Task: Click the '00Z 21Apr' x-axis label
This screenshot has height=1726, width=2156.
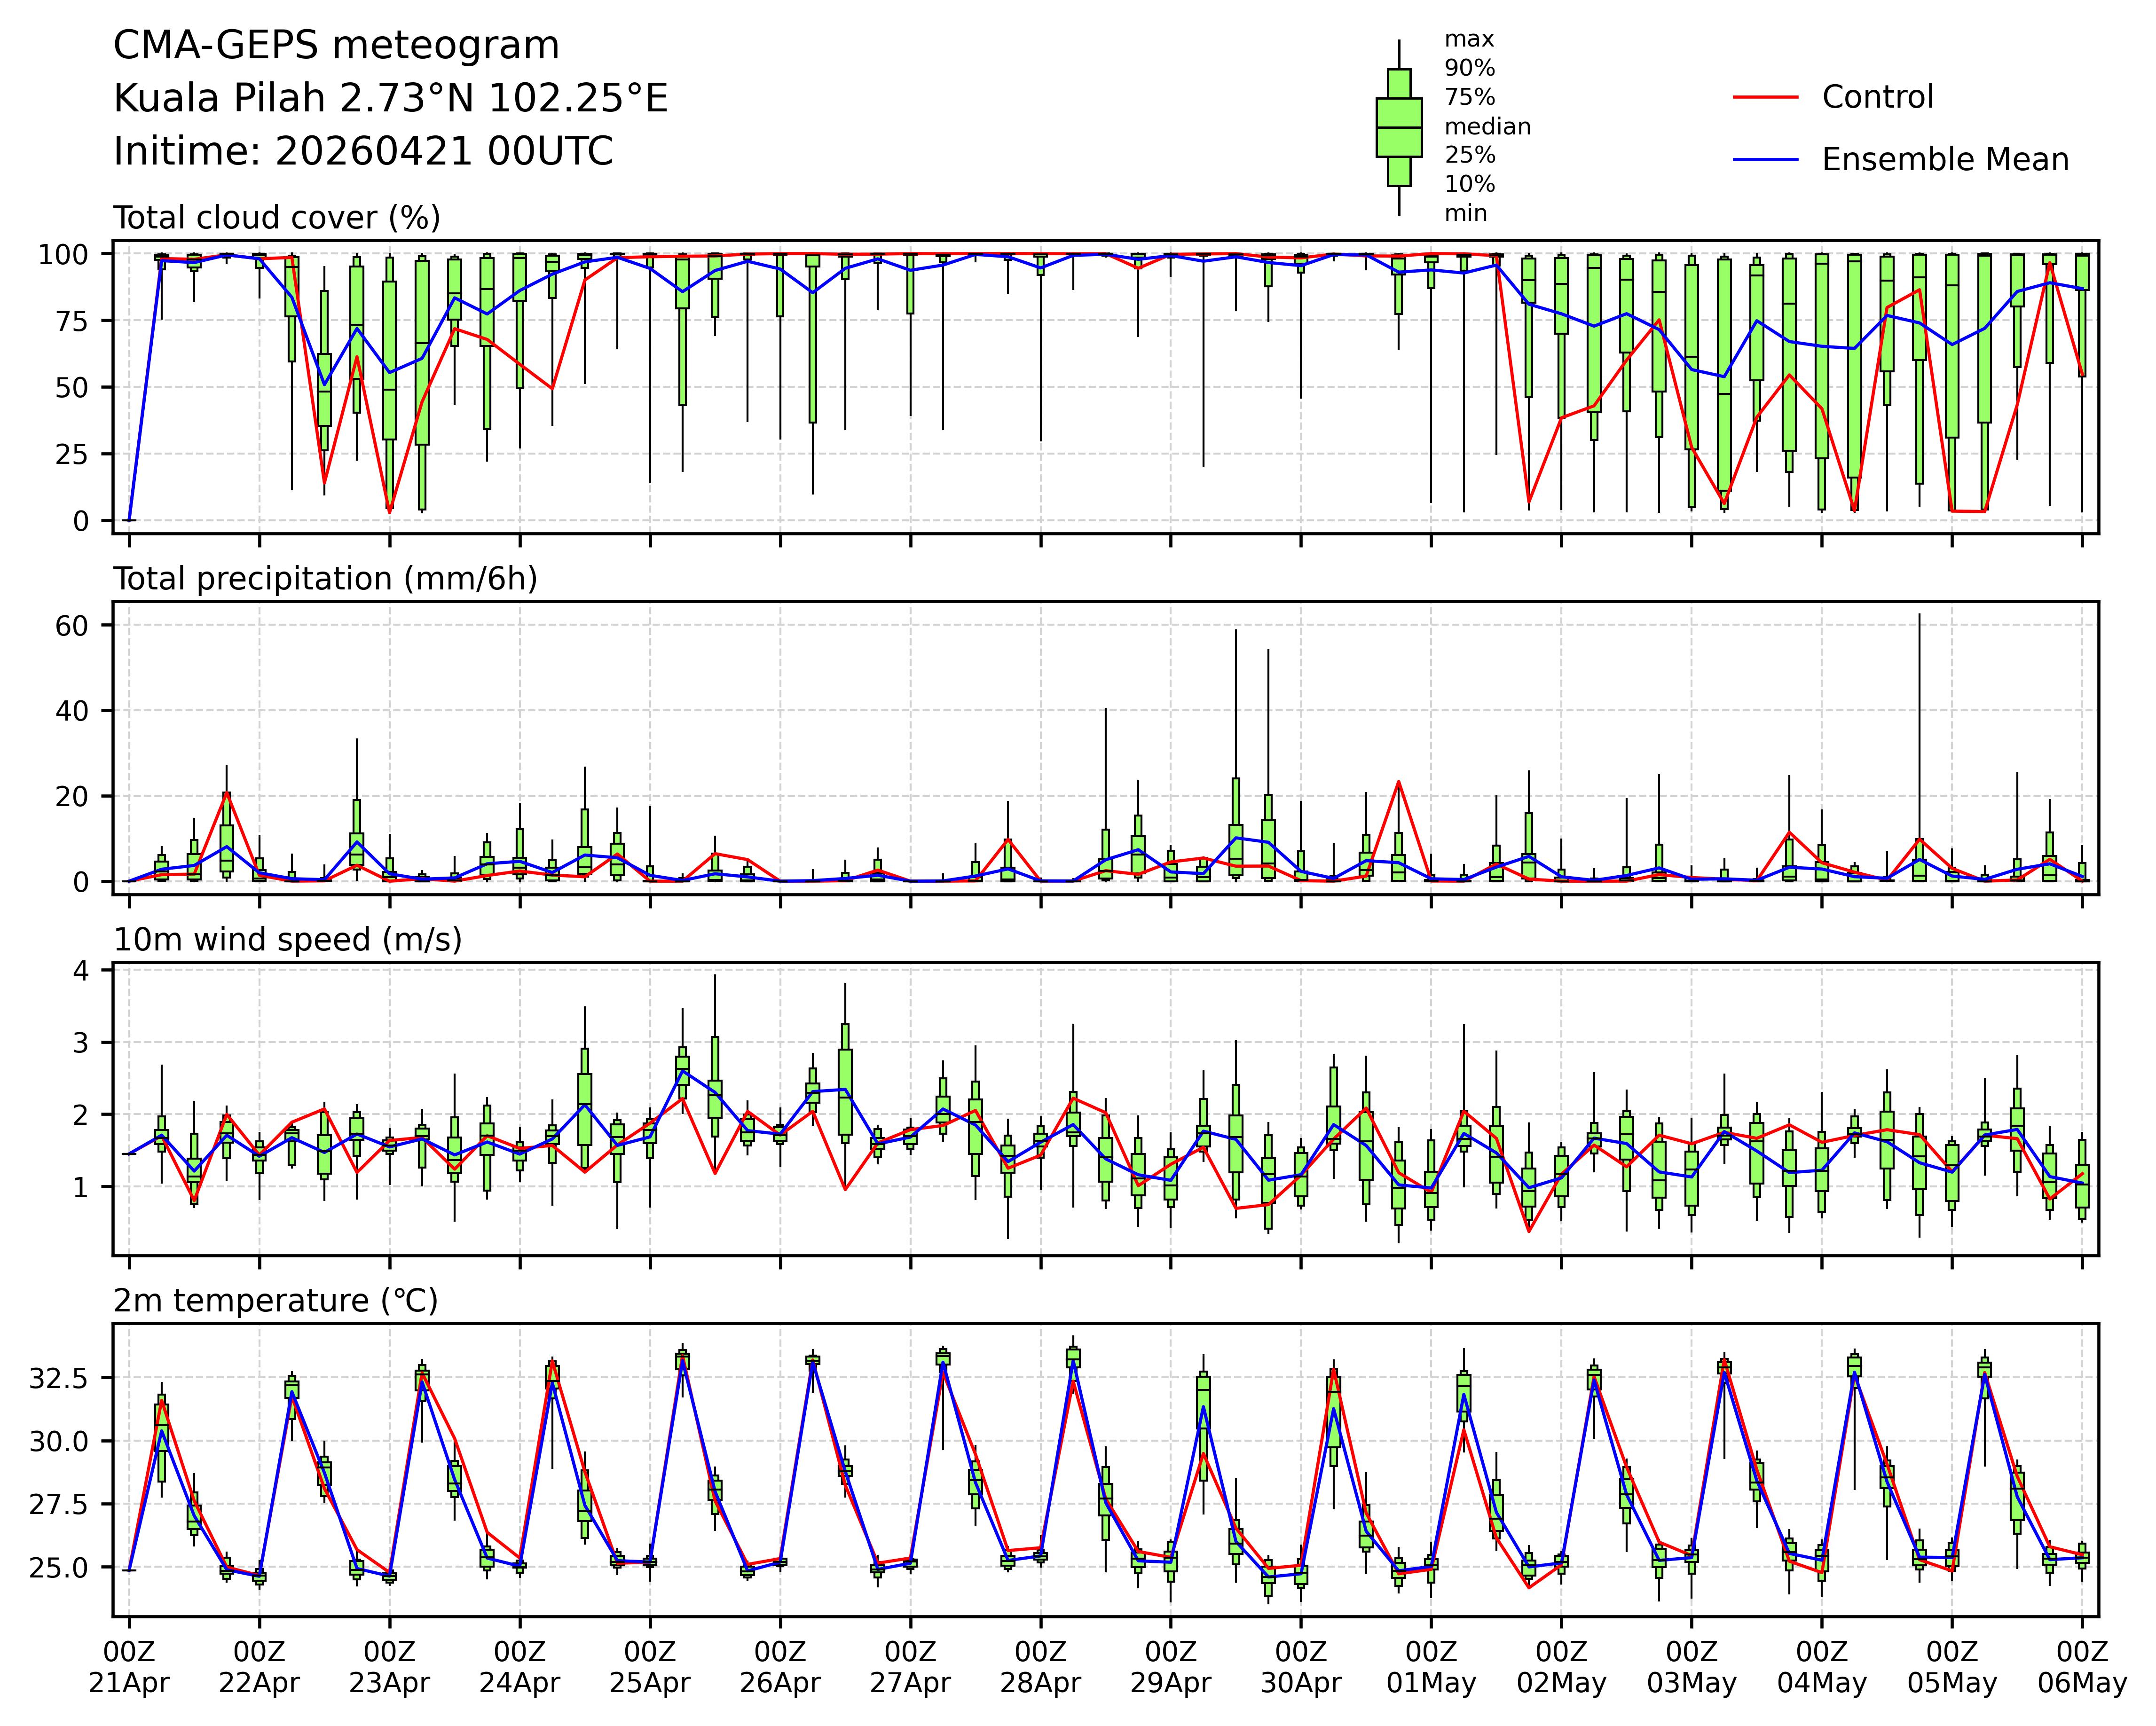Action: [129, 1666]
